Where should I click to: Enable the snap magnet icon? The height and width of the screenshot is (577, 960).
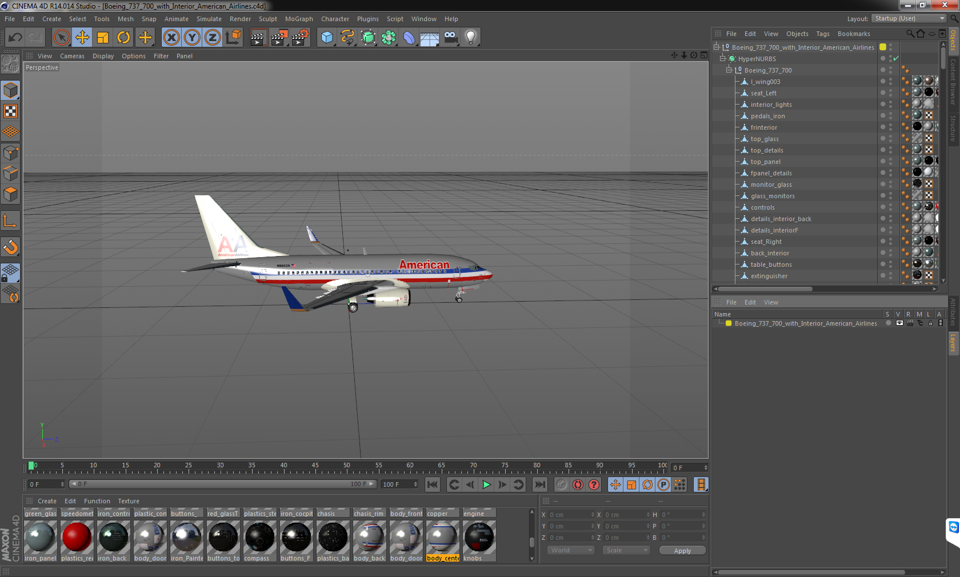[11, 247]
